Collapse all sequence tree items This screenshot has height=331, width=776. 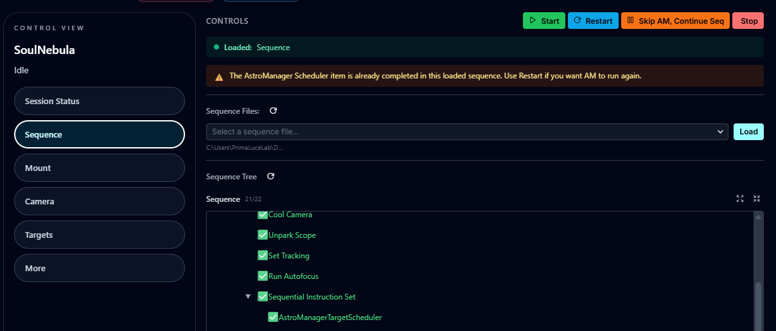(x=757, y=199)
